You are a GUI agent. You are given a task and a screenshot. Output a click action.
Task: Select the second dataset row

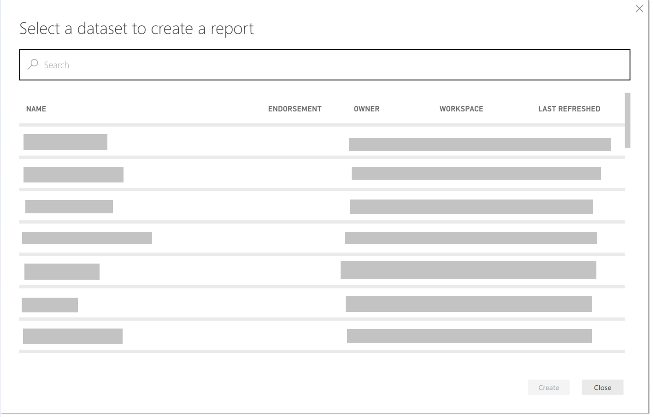point(184,174)
